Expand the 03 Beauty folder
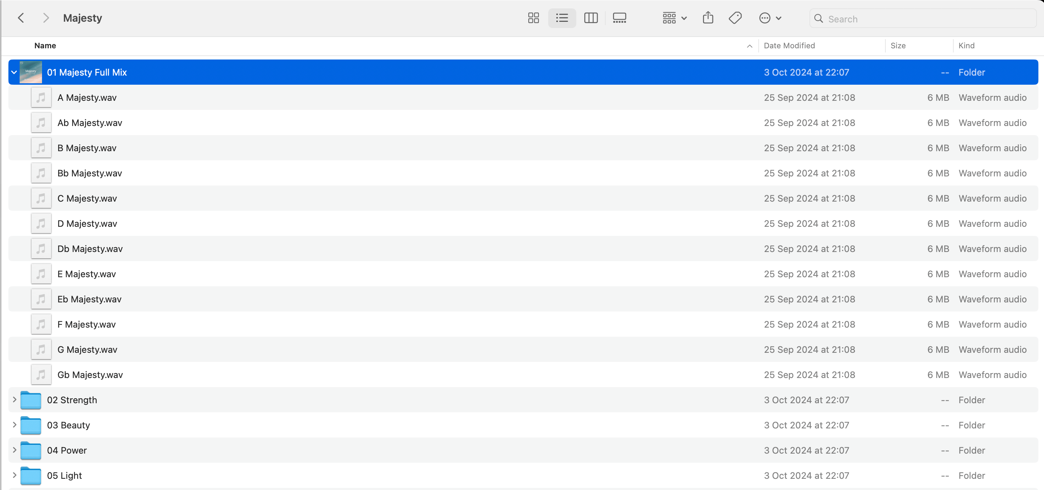The image size is (1044, 490). coord(14,425)
